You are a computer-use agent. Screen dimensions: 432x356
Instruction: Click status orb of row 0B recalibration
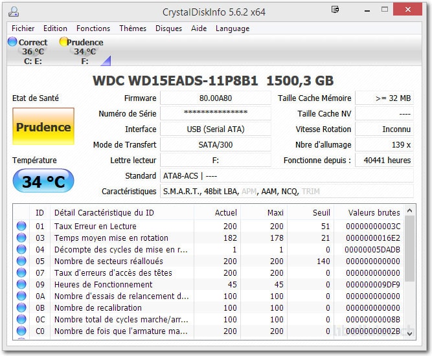(21, 307)
